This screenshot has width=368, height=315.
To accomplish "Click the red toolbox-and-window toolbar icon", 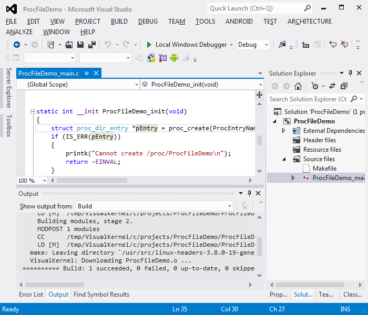I will point(162,58).
